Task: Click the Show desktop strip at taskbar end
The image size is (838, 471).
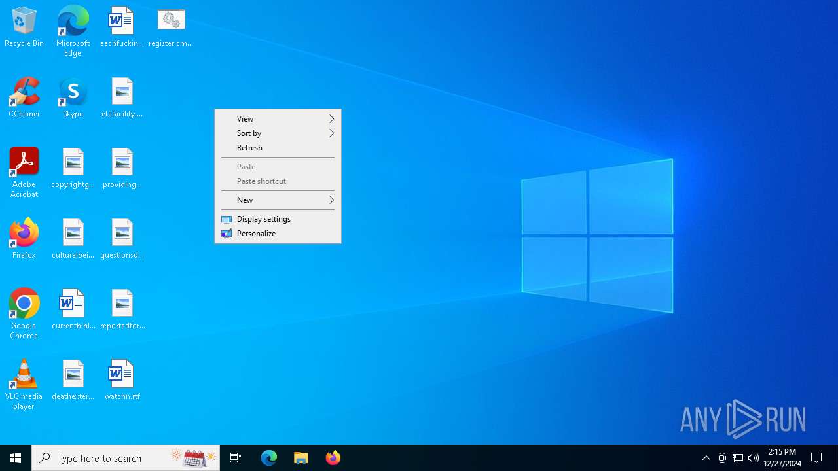Action: (x=836, y=458)
